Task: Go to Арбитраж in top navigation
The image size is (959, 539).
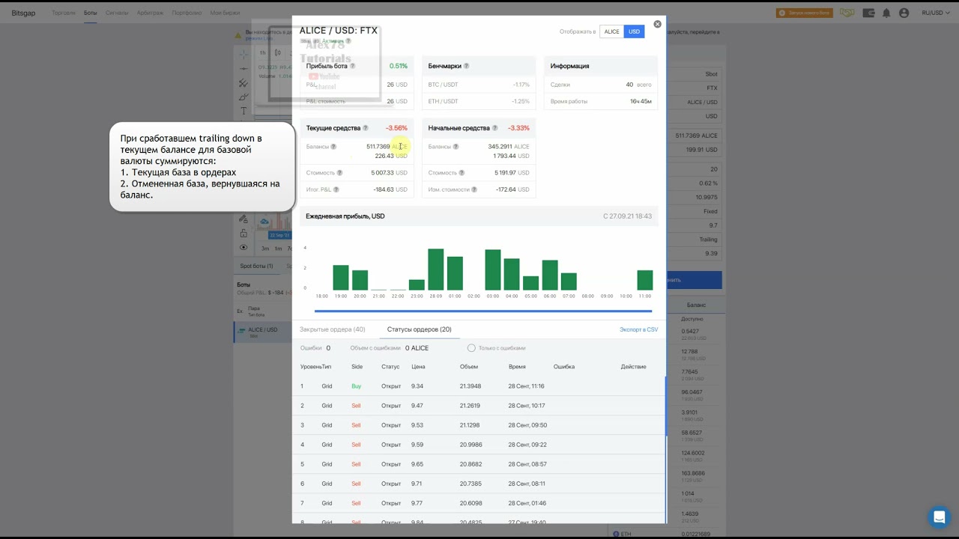Action: point(150,13)
